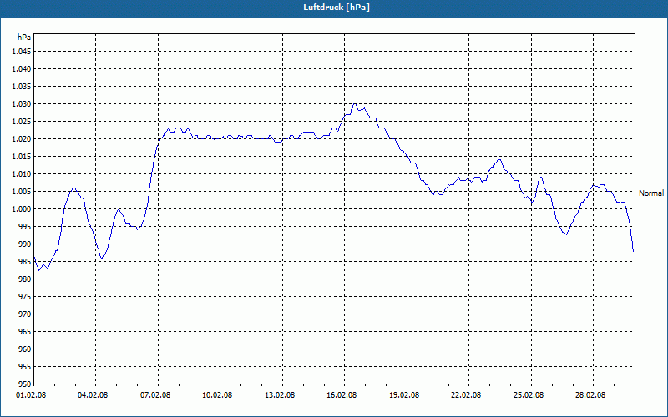Select the 975 axis value
This screenshot has width=668, height=417.
click(x=25, y=297)
